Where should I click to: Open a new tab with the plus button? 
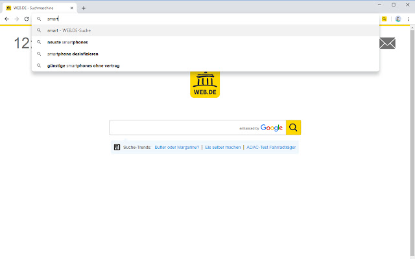tap(84, 8)
